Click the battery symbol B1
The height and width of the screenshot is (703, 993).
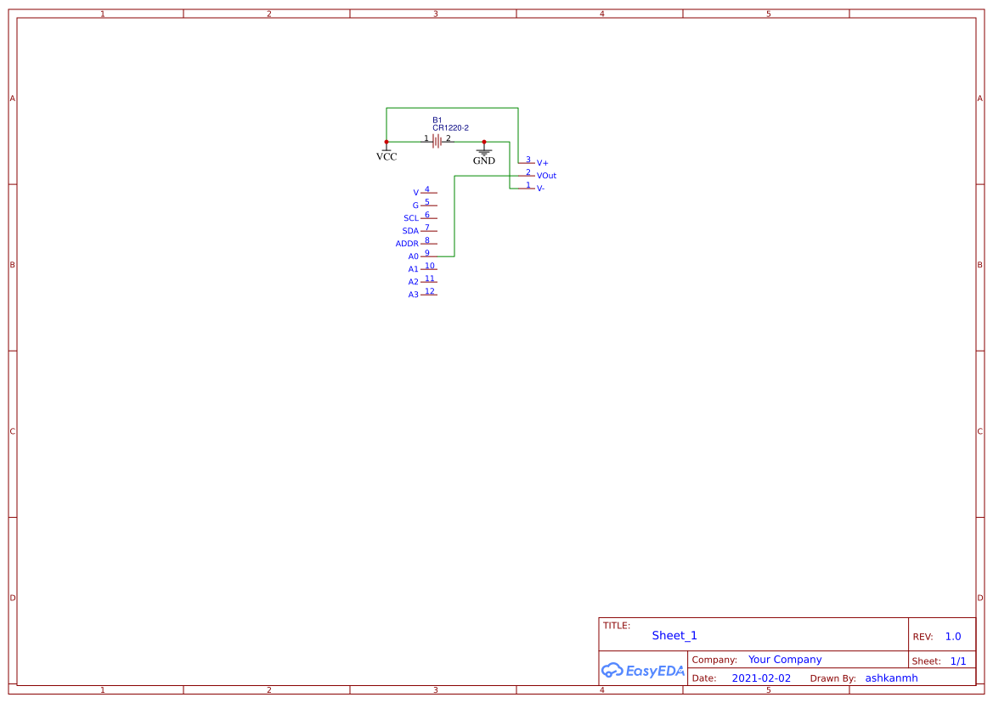[437, 141]
